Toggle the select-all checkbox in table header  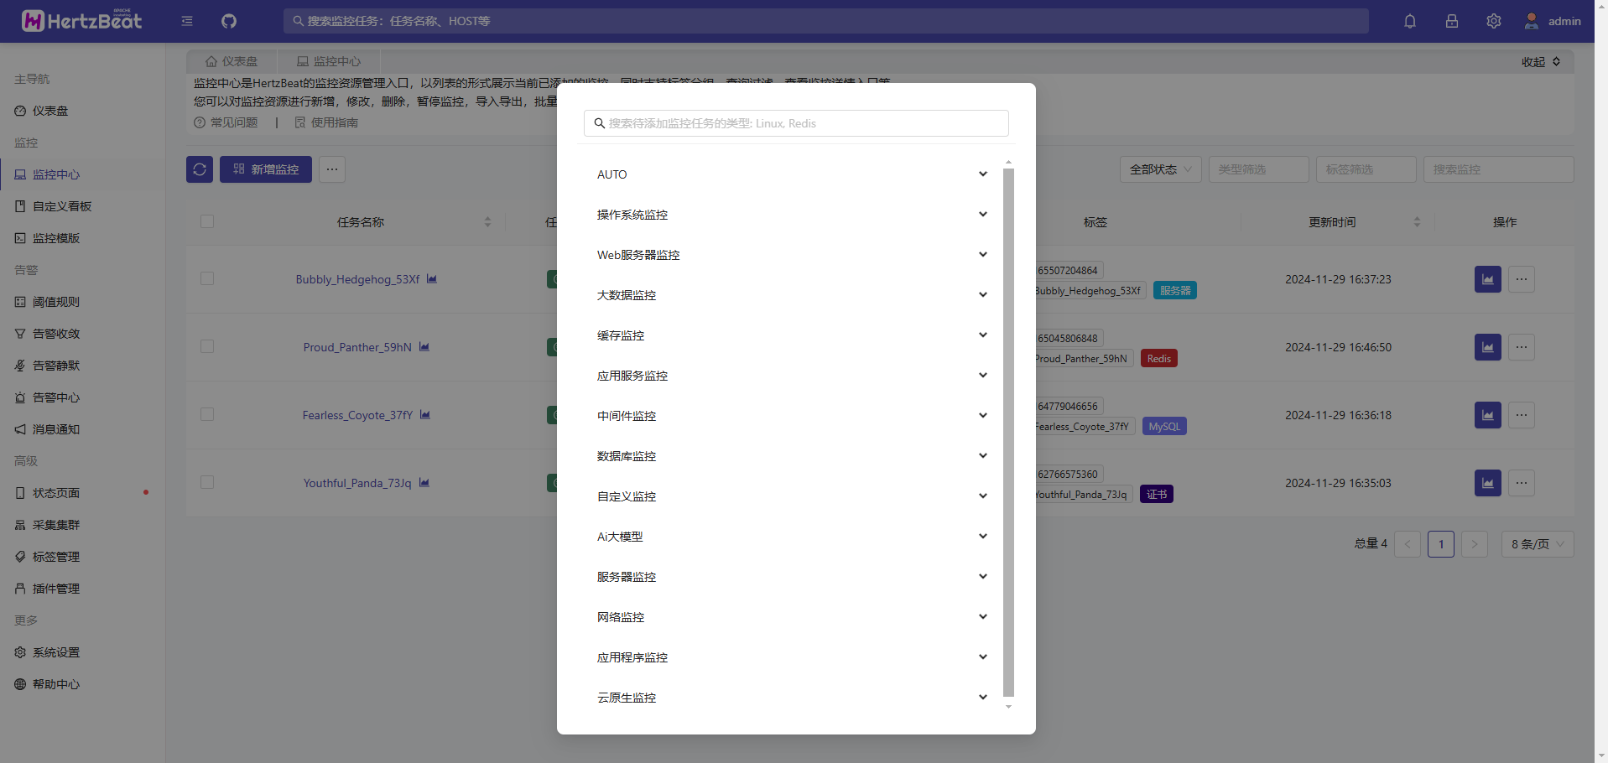click(207, 221)
